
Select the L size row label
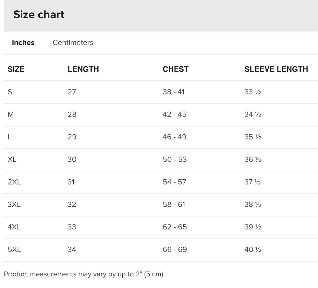tap(9, 137)
